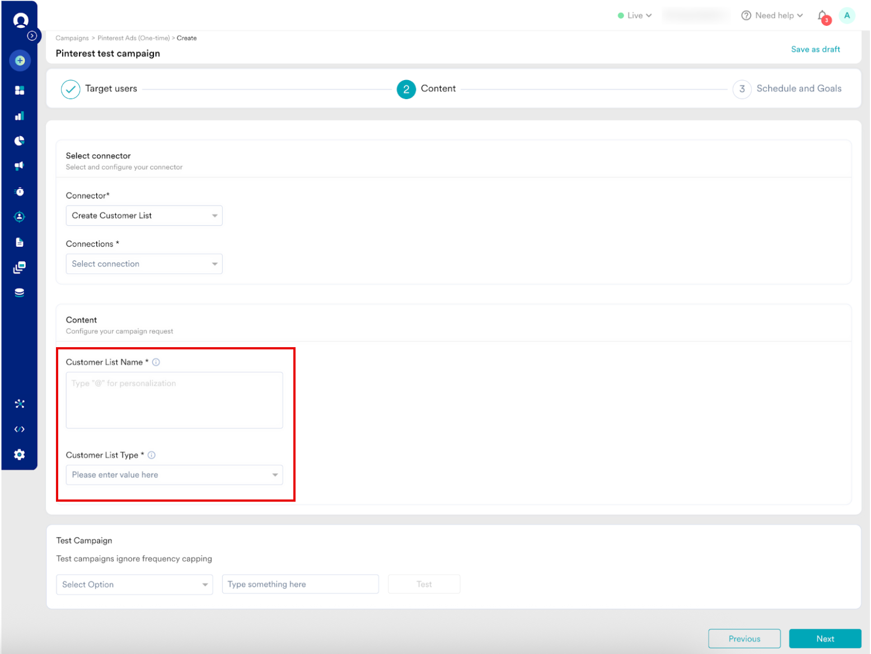The image size is (871, 654).
Task: Open the code brackets icon in sidebar
Action: coord(20,429)
